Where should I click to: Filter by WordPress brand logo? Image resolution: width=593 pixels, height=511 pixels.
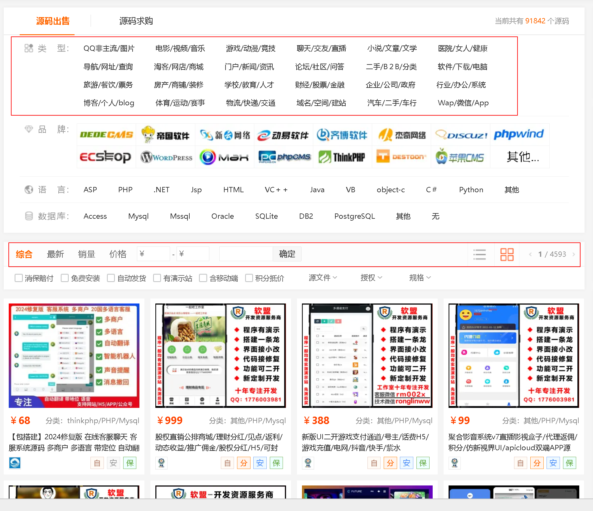pyautogui.click(x=166, y=157)
